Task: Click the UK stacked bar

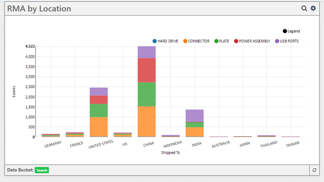Action: (x=123, y=135)
